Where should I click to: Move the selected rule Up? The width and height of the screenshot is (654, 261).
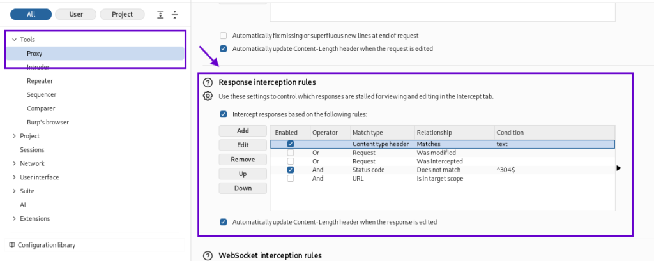pos(243,174)
